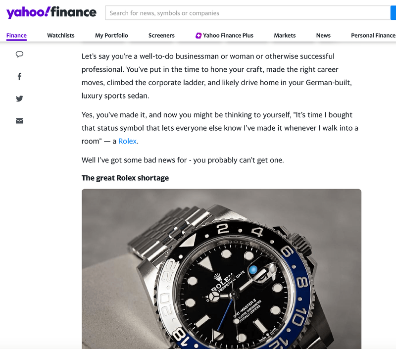Click the purple Yahoo Finance Plus diamond icon

(198, 35)
